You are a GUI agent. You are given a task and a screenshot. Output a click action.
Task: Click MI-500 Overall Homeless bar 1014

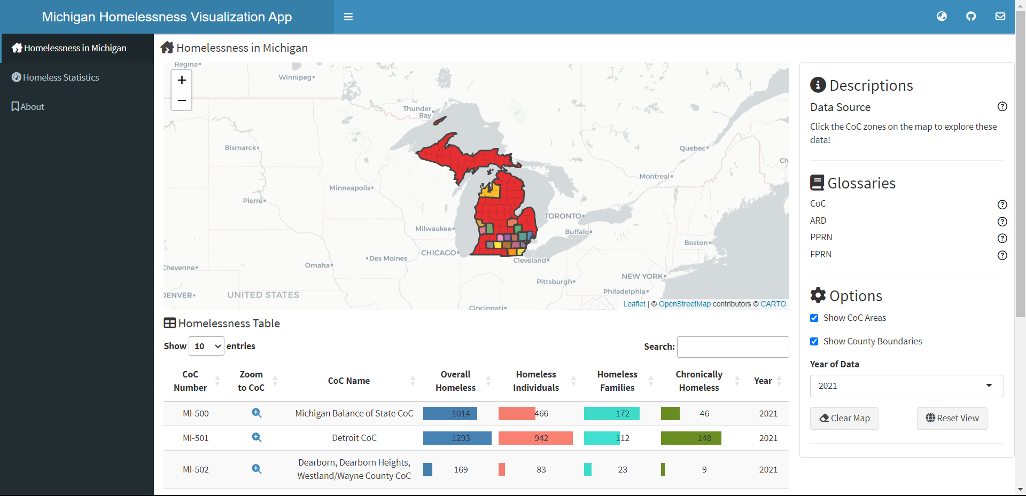[450, 413]
